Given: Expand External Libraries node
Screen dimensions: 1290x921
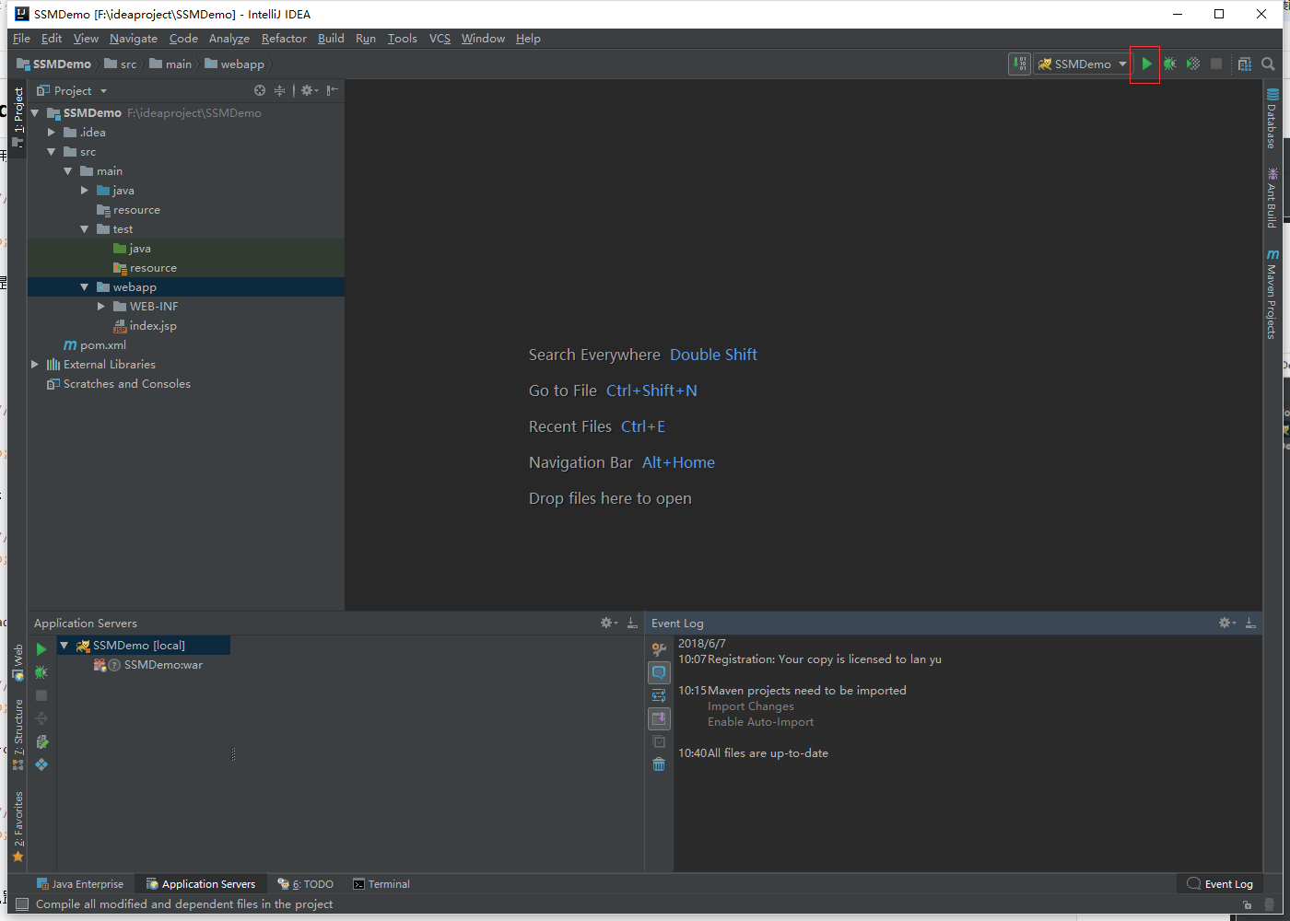Looking at the screenshot, I should 35,364.
